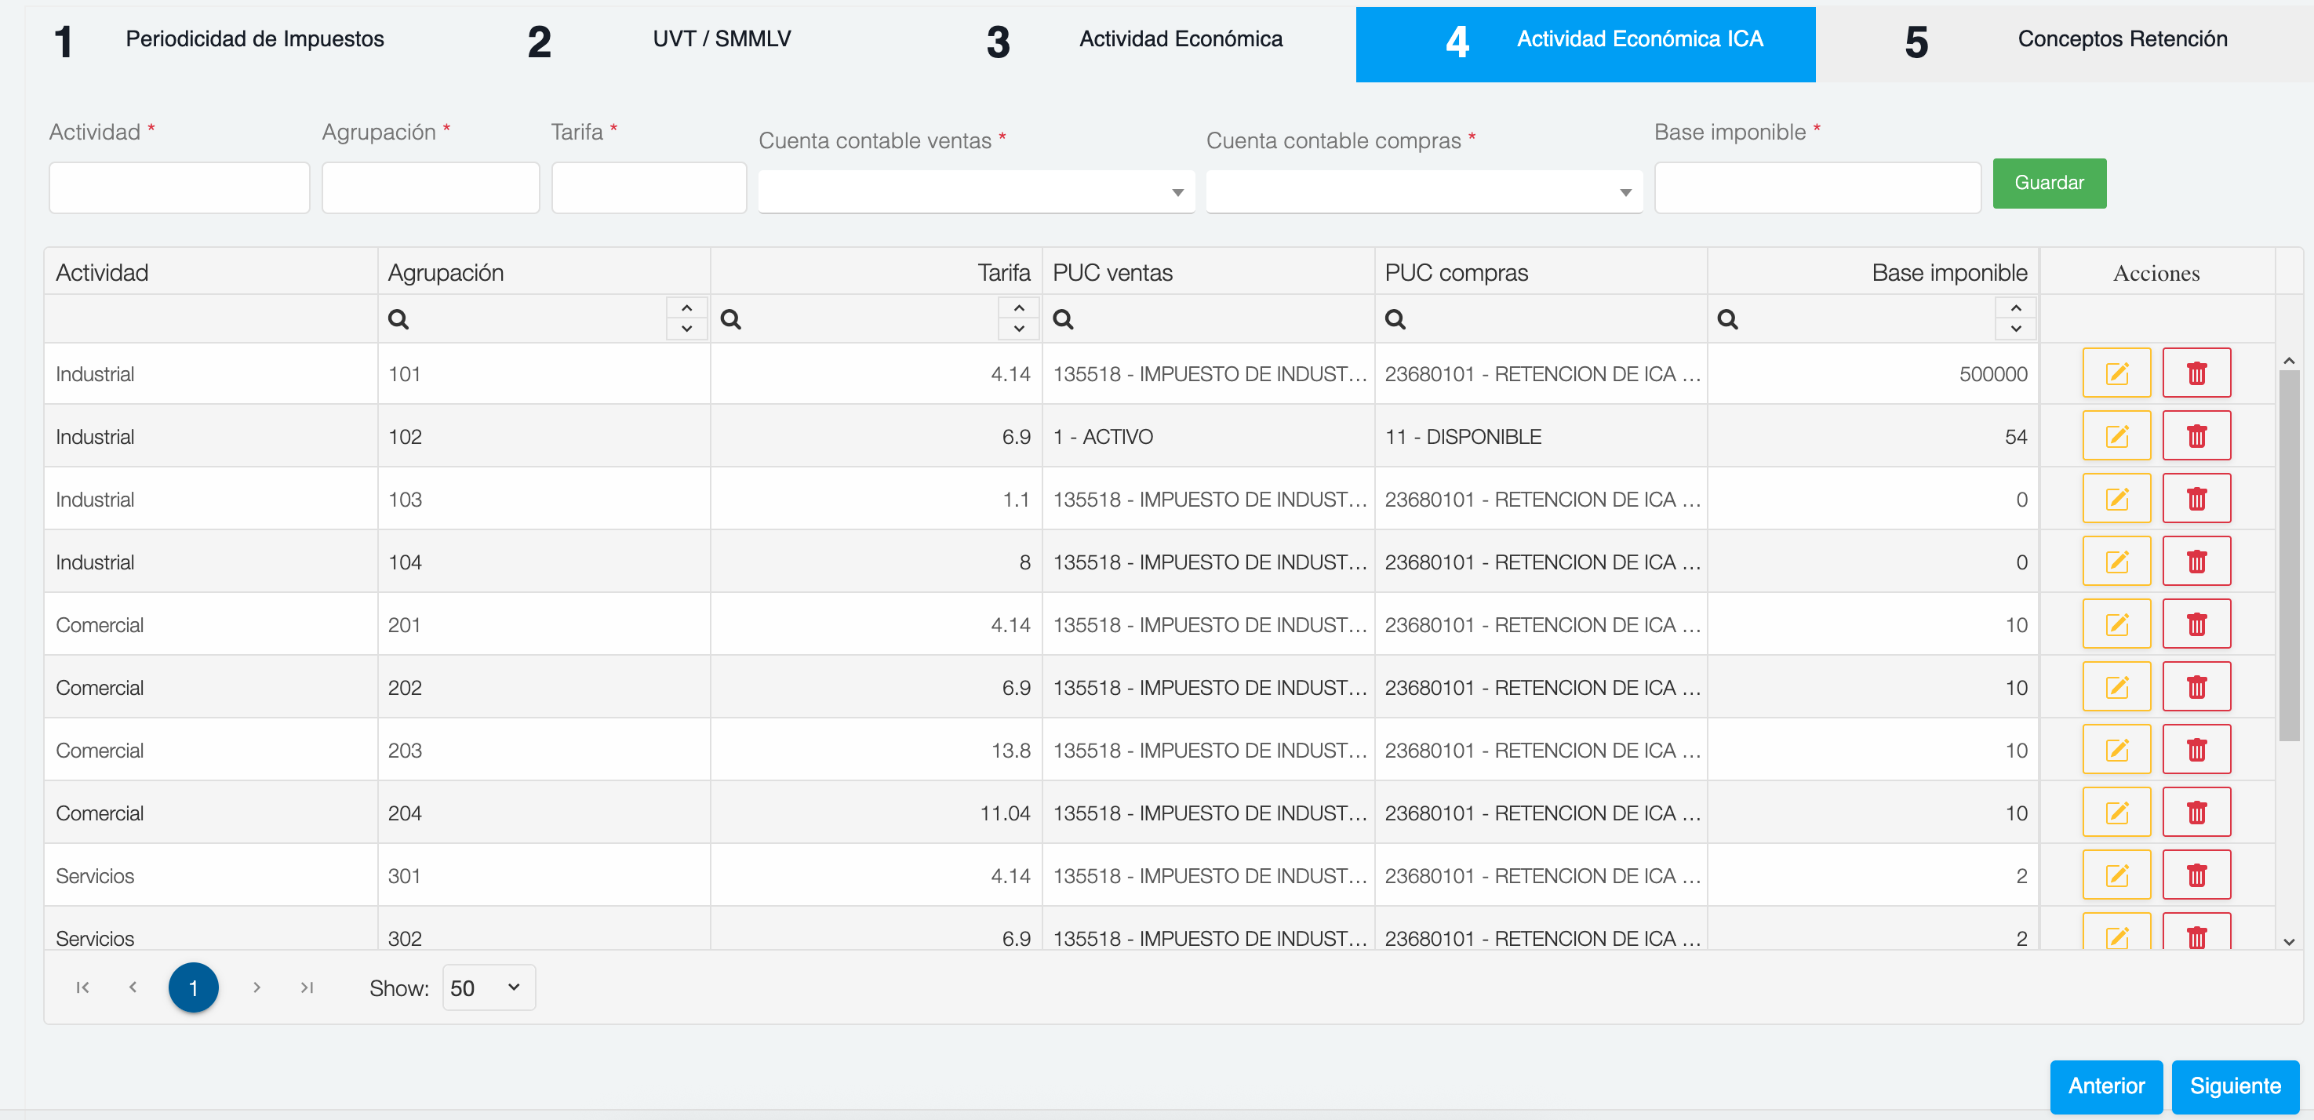2314x1120 pixels.
Task: Go to first page of table
Action: [x=82, y=987]
